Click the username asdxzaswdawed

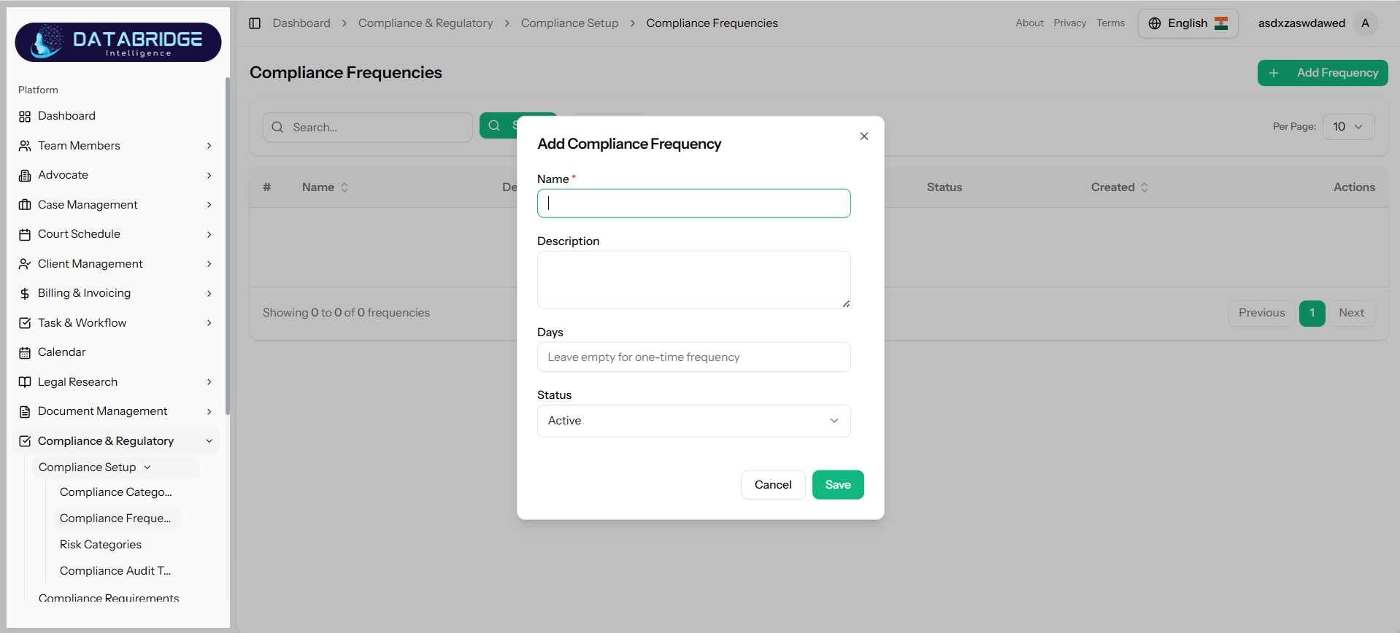[x=1301, y=23]
